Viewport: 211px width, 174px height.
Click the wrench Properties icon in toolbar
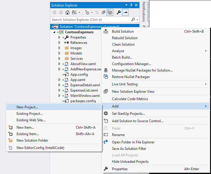(x=119, y=12)
